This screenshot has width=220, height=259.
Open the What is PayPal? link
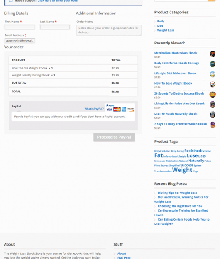pyautogui.click(x=94, y=109)
